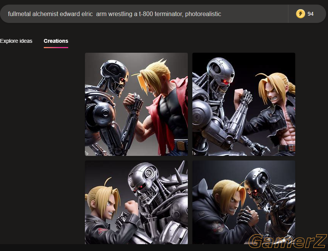The image size is (328, 251).
Task: Open the image of Edward in hooded black jacket
Action: [x=244, y=202]
